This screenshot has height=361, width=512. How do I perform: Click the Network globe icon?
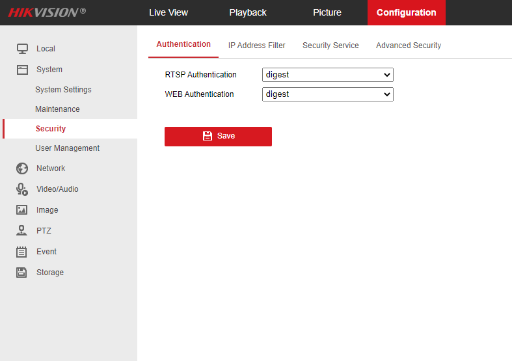click(x=22, y=168)
